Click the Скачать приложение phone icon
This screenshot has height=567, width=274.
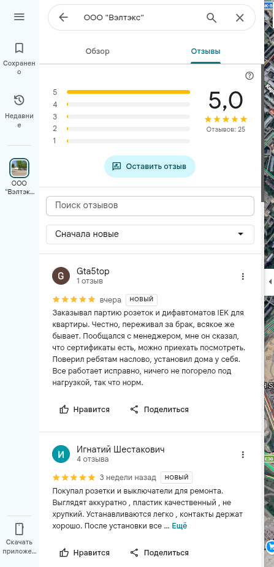coord(19,528)
